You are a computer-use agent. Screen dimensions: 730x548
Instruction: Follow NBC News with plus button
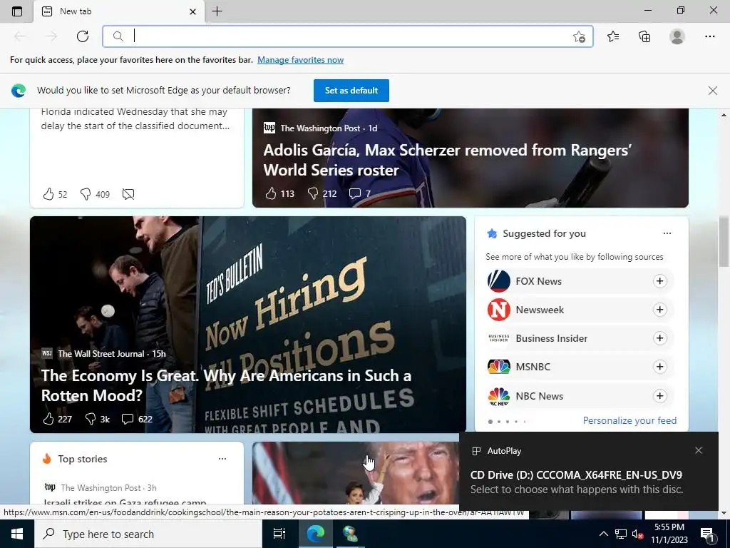[659, 396]
